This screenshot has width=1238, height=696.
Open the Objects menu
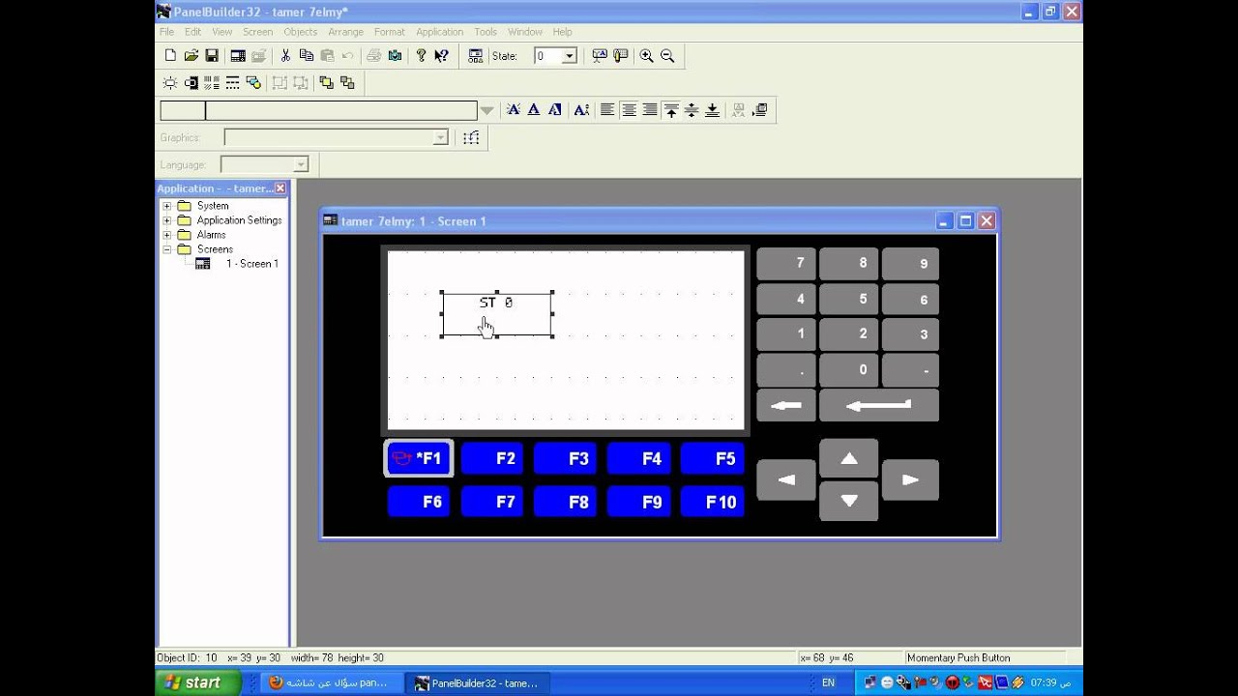point(300,32)
